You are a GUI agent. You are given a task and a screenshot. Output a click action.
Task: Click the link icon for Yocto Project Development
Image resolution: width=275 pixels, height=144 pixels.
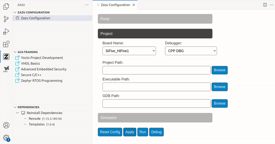click(17, 58)
